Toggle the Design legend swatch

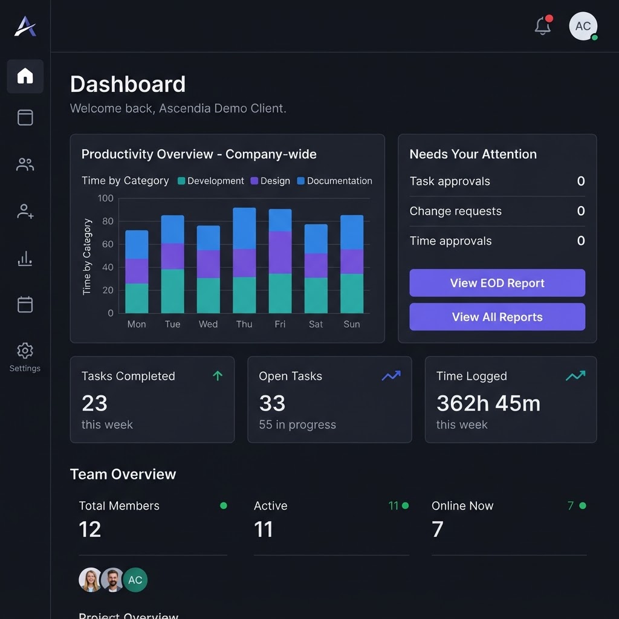[254, 181]
